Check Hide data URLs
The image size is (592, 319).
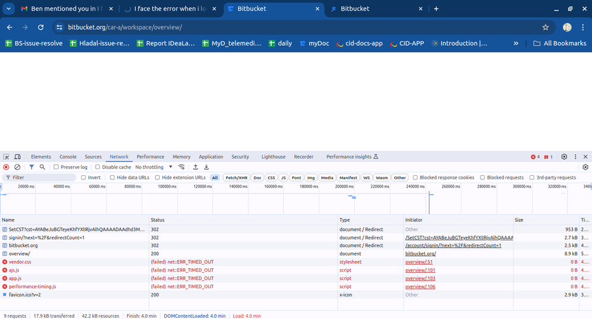click(112, 178)
